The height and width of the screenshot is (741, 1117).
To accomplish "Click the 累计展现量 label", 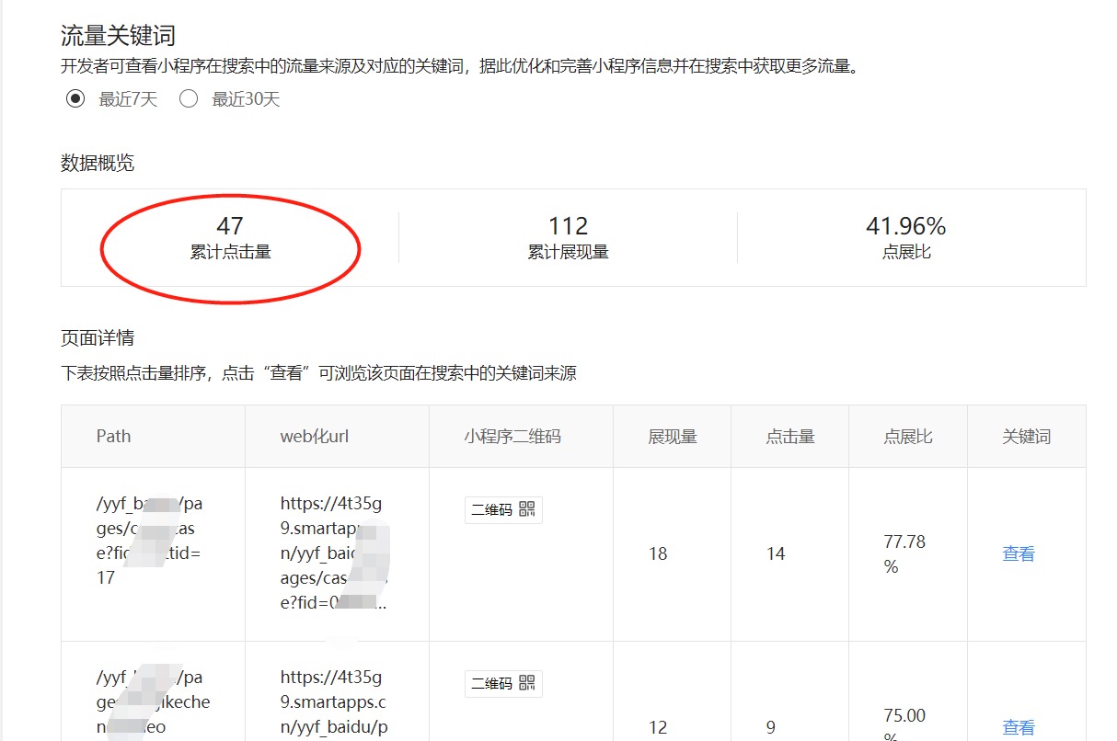I will [x=568, y=252].
